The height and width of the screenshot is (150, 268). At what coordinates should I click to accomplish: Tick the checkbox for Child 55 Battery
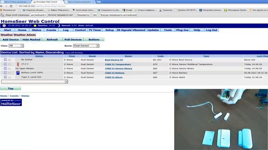[10, 73]
